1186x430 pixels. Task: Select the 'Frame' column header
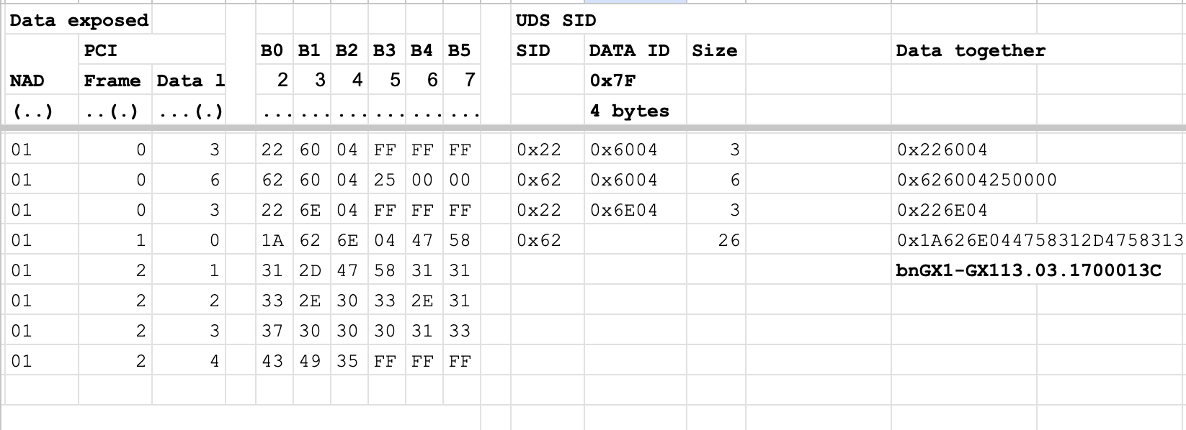[112, 81]
